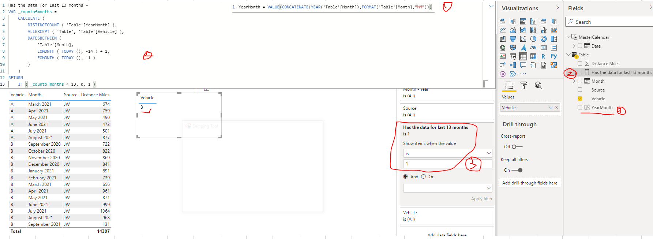
Task: Expand the formula bar chevron
Action: tap(491, 6)
